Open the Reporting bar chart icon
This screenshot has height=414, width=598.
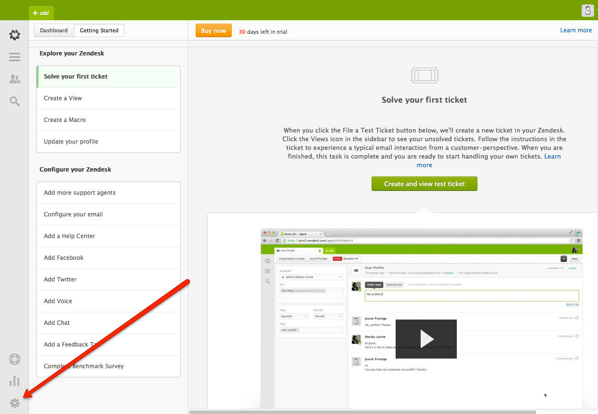point(15,381)
